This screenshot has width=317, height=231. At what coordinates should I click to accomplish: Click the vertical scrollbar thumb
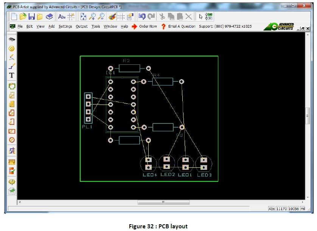tap(308, 116)
